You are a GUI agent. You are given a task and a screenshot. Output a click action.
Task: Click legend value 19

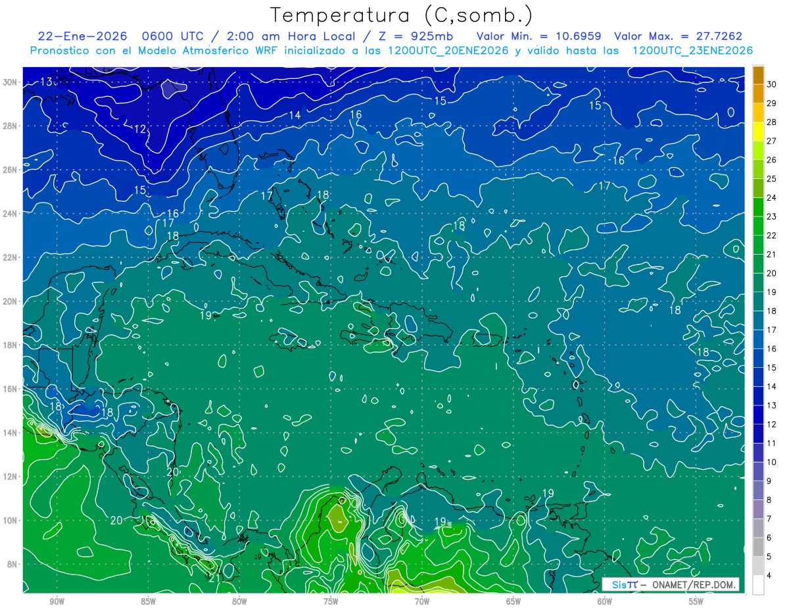tap(772, 292)
